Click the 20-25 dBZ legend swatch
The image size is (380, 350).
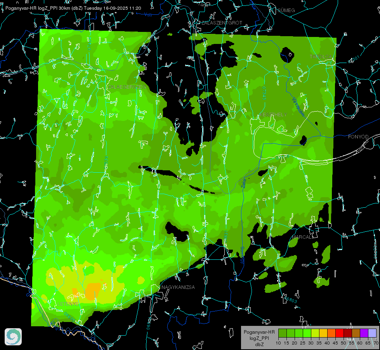coord(299,333)
